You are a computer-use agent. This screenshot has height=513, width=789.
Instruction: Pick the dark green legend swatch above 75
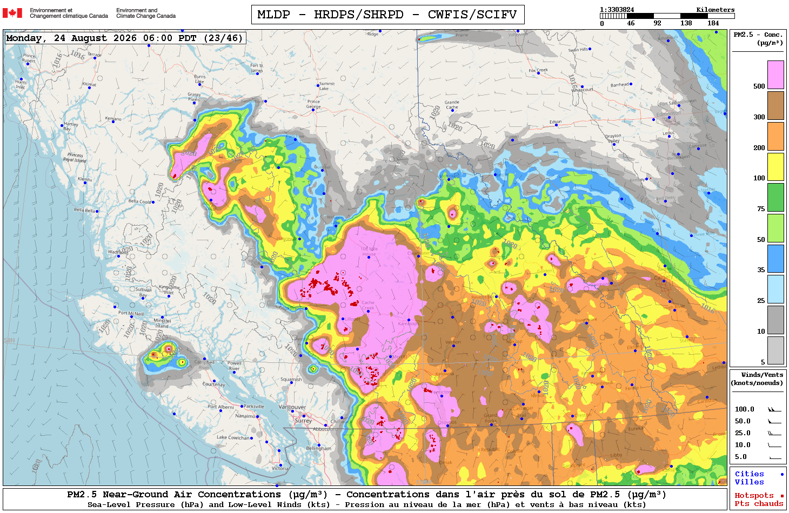point(775,197)
